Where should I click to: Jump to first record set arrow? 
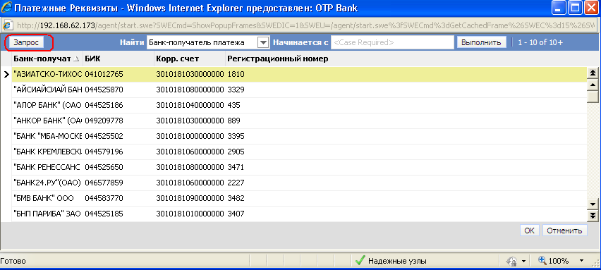coord(593,73)
